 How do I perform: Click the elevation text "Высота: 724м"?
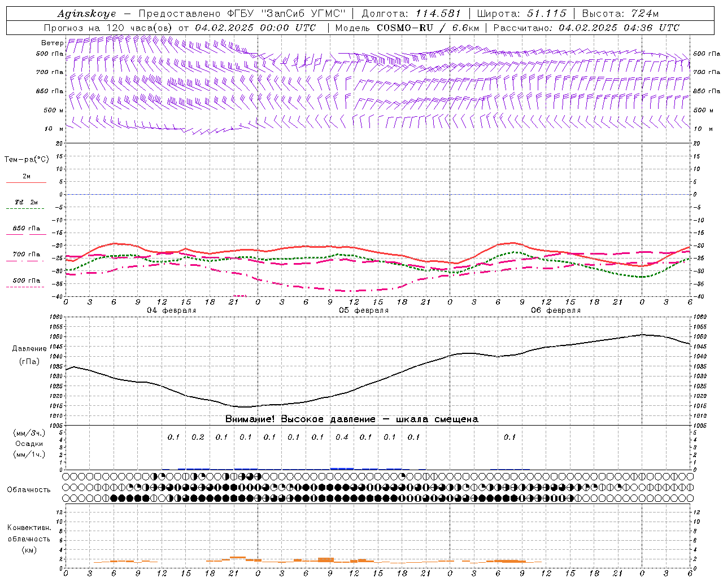point(620,14)
